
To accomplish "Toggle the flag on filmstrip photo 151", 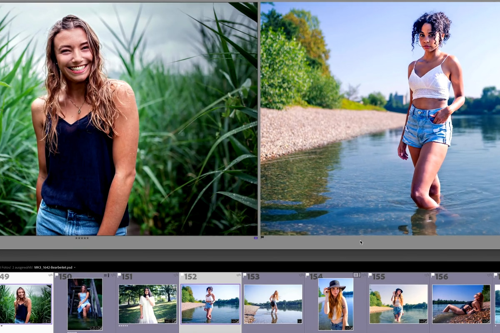I will [x=119, y=275].
